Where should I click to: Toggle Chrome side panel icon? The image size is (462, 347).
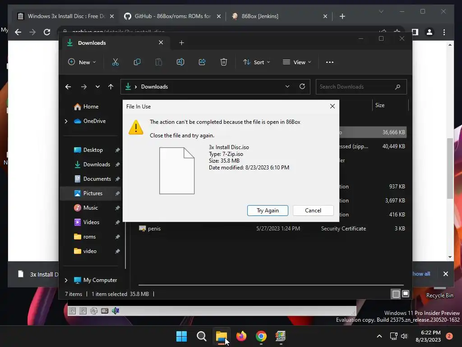pos(415,32)
